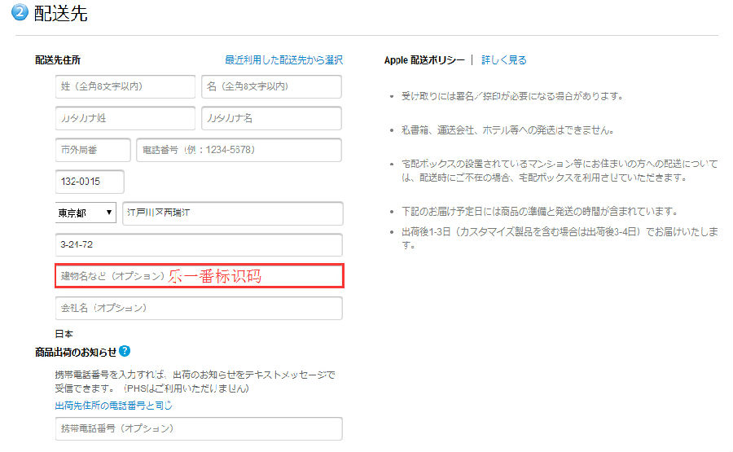Open the 東京都 prefecture dropdown
This screenshot has height=452, width=733.
[86, 213]
